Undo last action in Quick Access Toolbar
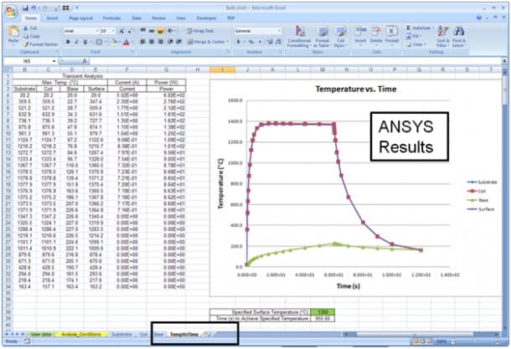The width and height of the screenshot is (511, 349). click(x=34, y=8)
